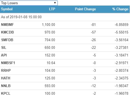Sort by the LTP column header
Screen dimensions: 130x96
click(x=52, y=9)
